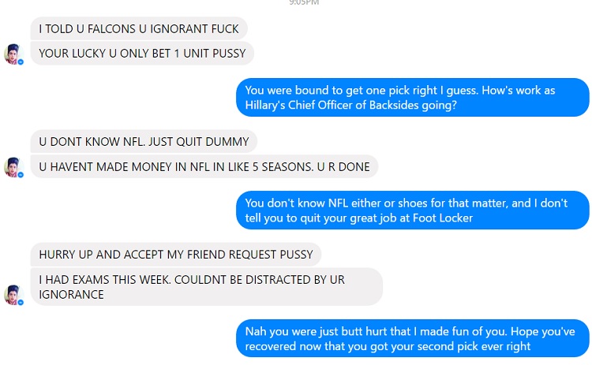The image size is (592, 365).
Task: Click blue message mentioning Foot Locker
Action: tap(413, 210)
